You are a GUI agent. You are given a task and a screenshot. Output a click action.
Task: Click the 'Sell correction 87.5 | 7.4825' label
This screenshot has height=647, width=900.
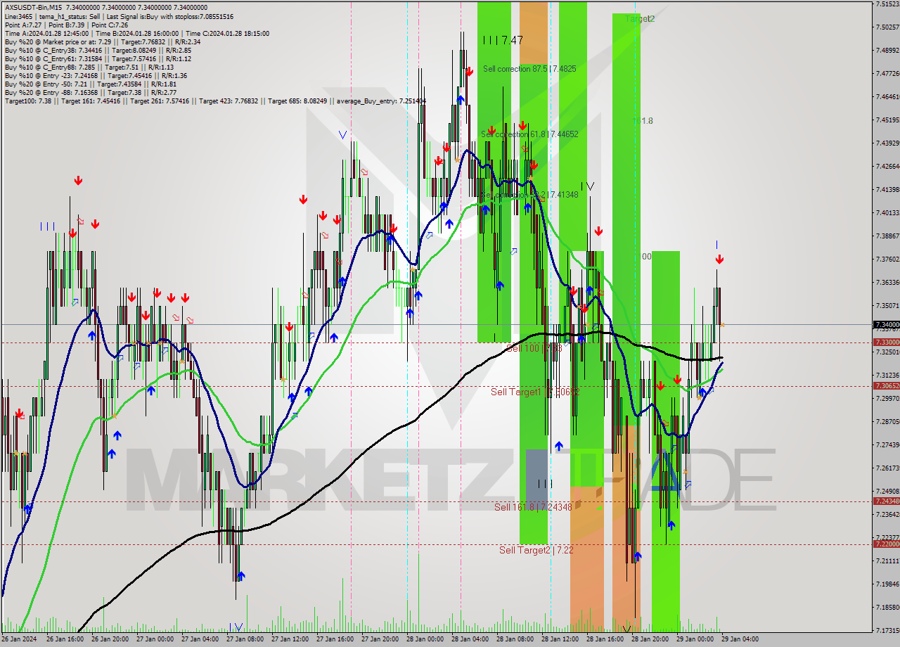pos(529,69)
